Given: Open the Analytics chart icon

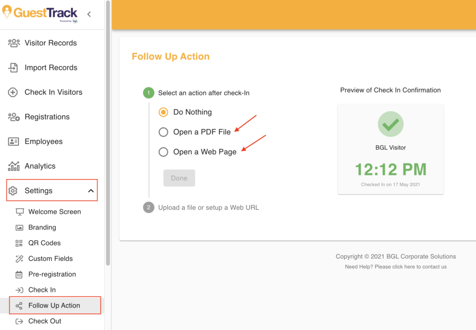Looking at the screenshot, I should 13,166.
